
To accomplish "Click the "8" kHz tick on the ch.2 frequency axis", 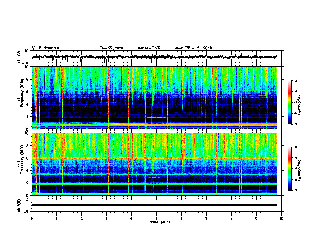I will point(28,146).
